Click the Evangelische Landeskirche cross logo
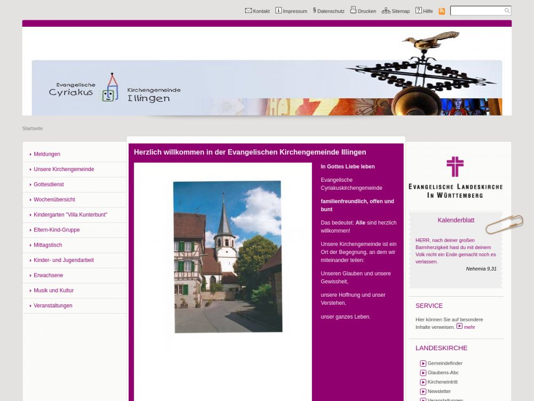The width and height of the screenshot is (534, 401). pos(455,167)
